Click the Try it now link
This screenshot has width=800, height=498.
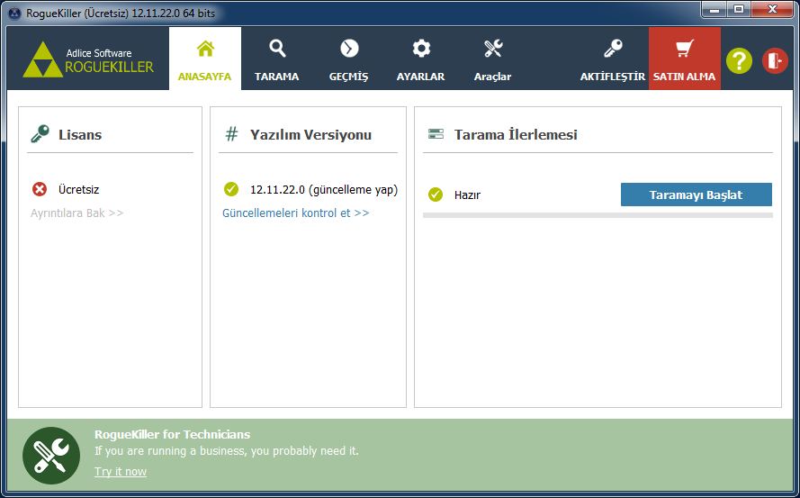point(121,472)
